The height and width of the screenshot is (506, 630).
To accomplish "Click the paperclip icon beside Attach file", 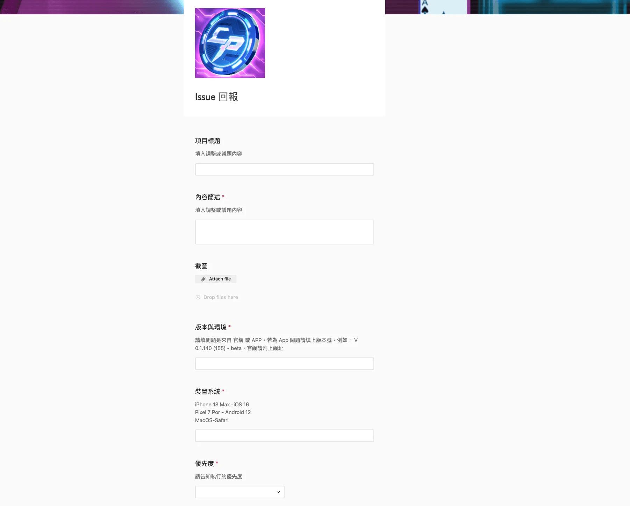I will (x=203, y=279).
